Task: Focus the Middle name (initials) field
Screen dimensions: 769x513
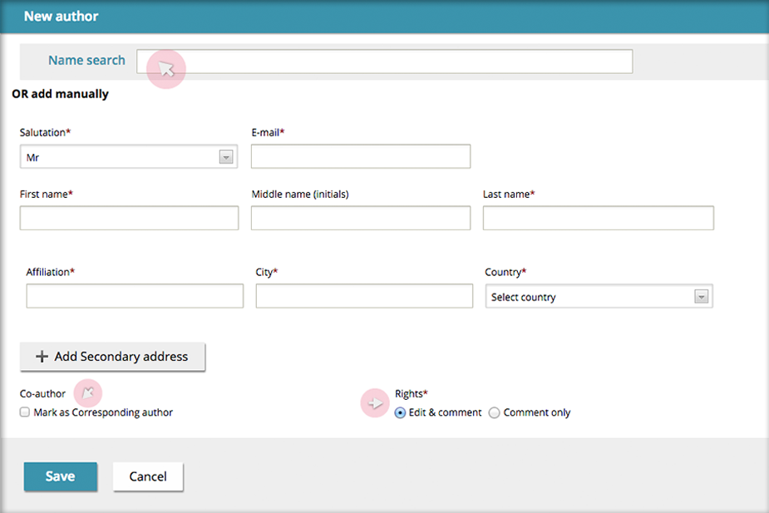Action: (x=361, y=218)
